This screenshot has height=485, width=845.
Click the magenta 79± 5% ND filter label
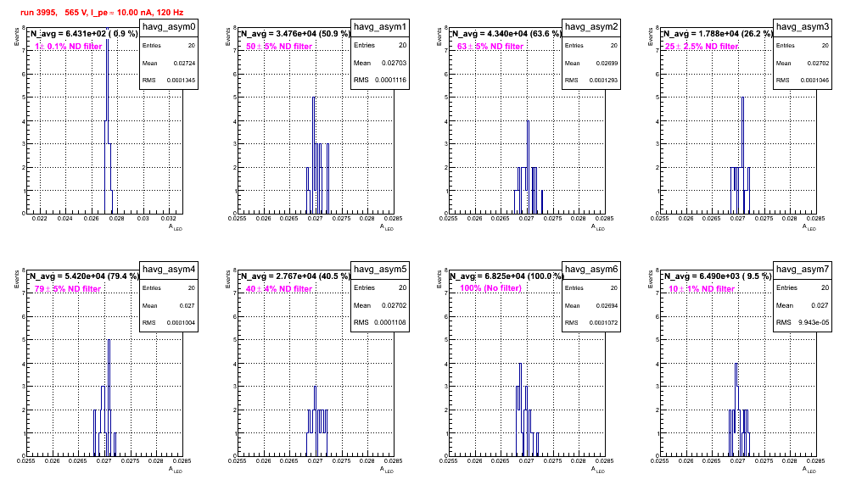pos(68,289)
